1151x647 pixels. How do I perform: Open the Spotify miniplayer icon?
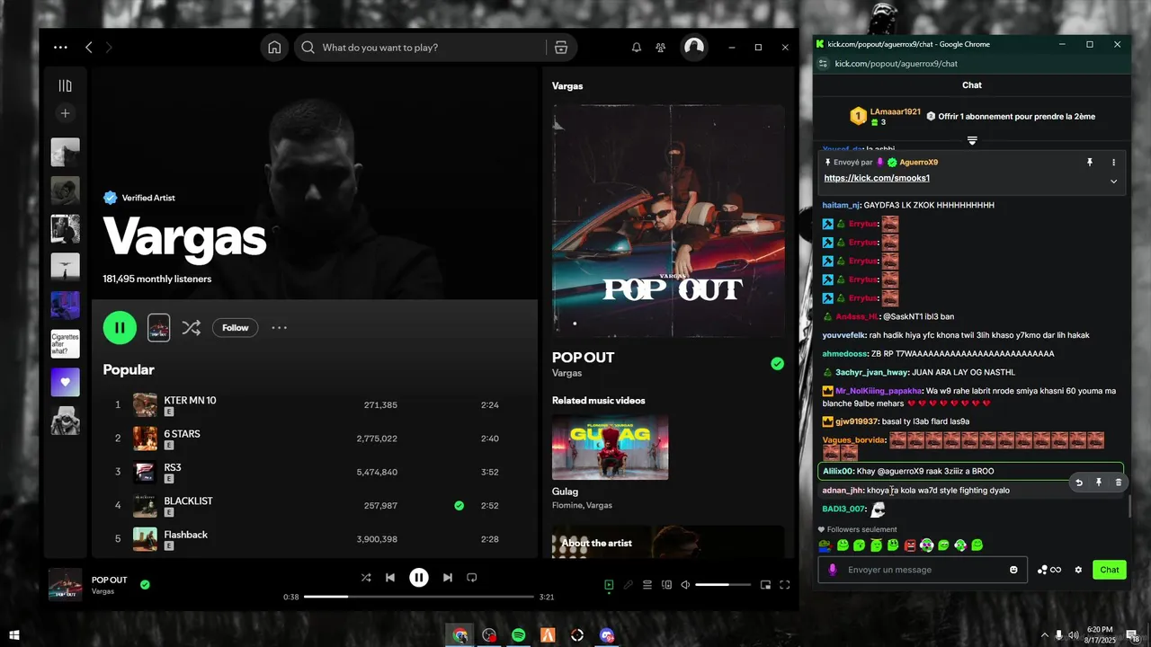coord(765,585)
